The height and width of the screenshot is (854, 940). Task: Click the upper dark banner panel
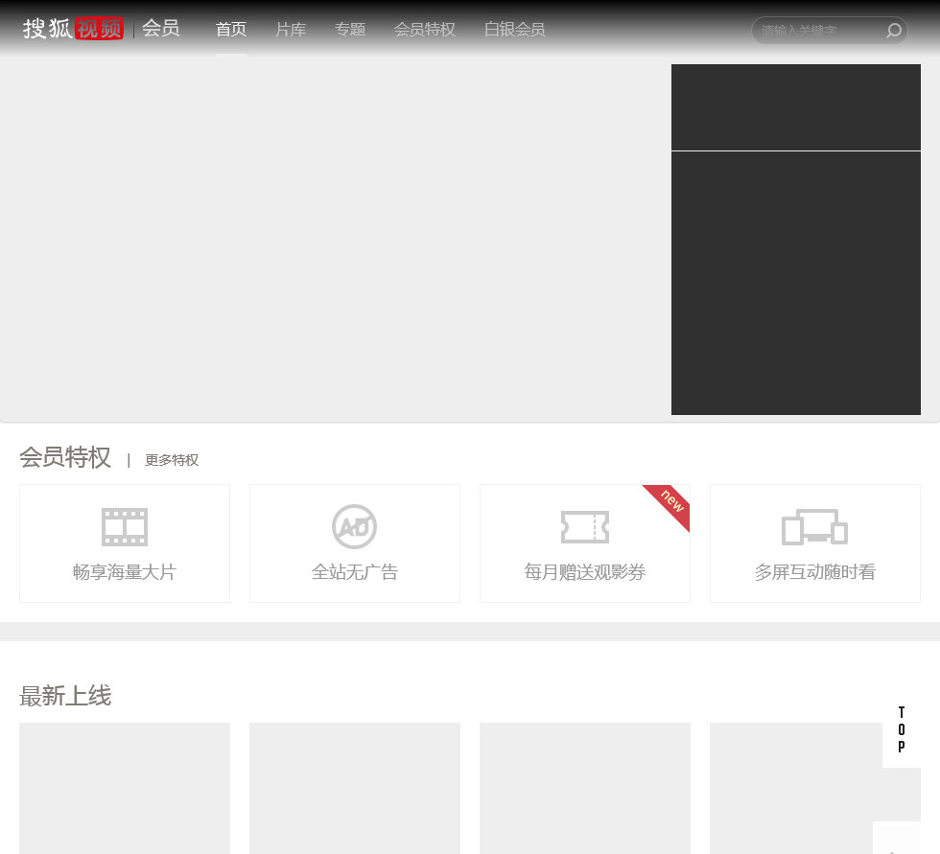tap(796, 107)
